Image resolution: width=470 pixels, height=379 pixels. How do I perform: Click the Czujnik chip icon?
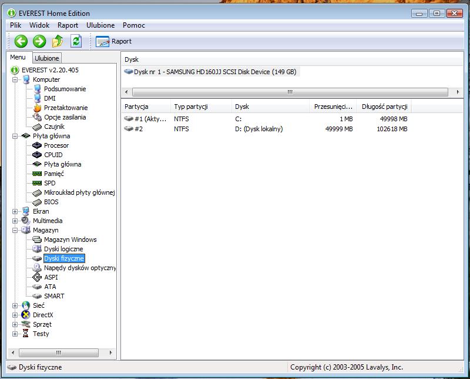(37, 127)
